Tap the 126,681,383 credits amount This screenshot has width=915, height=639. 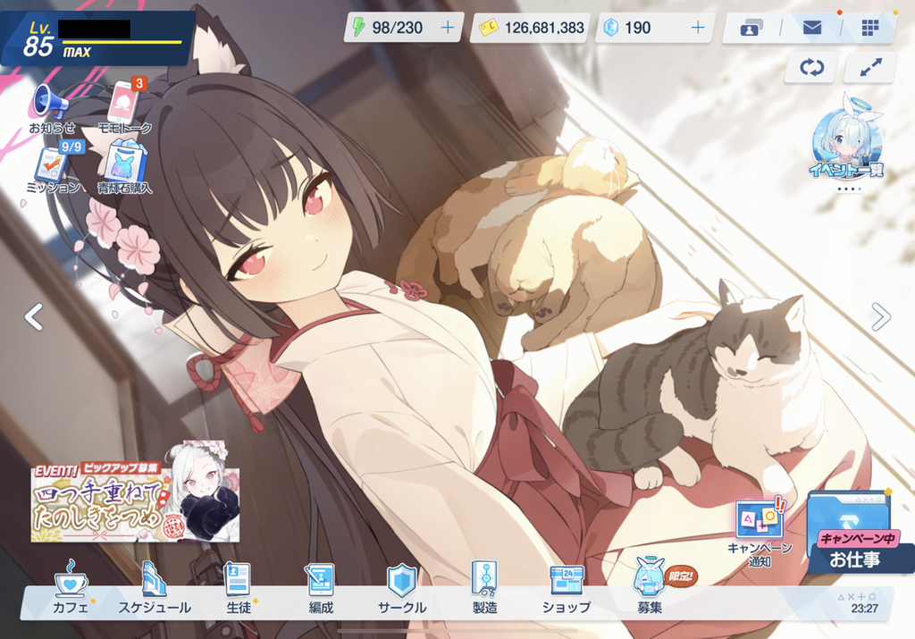[x=544, y=28]
